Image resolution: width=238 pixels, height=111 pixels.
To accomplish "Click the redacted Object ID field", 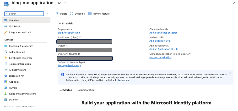I will pos(84,50).
